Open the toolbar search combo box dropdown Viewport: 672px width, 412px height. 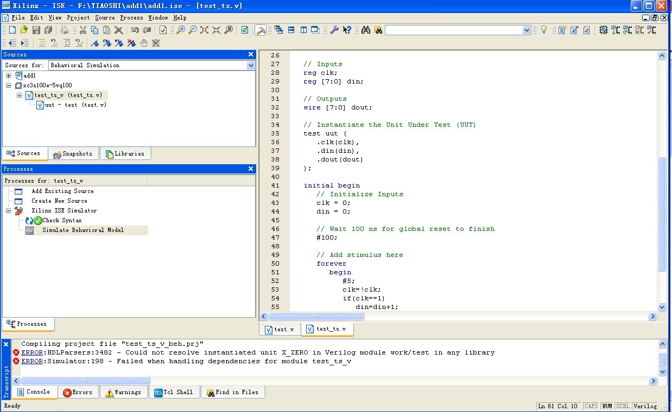527,30
